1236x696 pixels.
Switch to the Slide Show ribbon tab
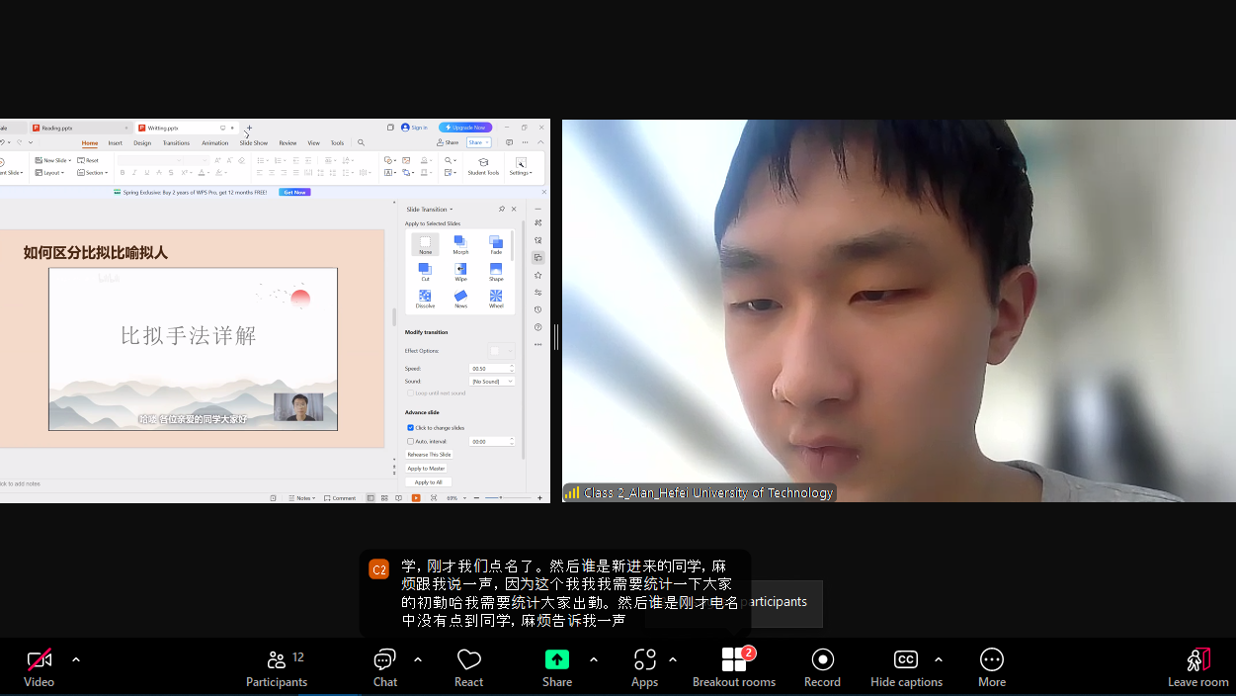(253, 143)
